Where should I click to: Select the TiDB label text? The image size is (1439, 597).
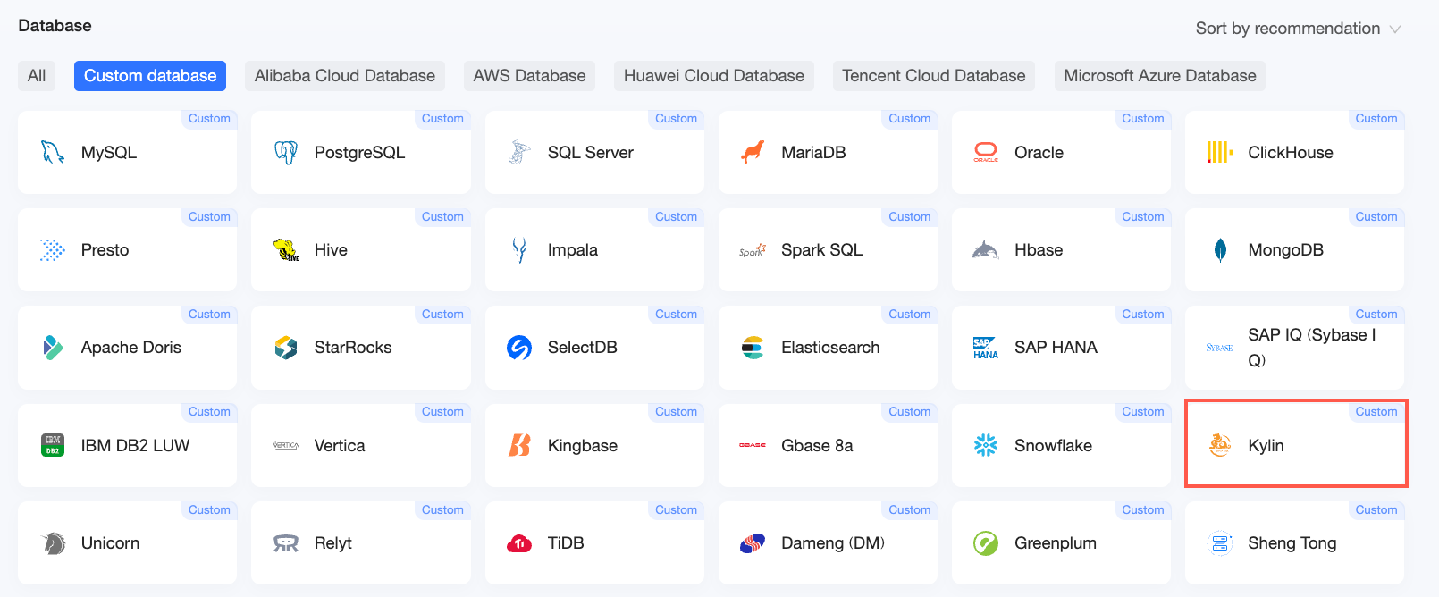pyautogui.click(x=566, y=542)
